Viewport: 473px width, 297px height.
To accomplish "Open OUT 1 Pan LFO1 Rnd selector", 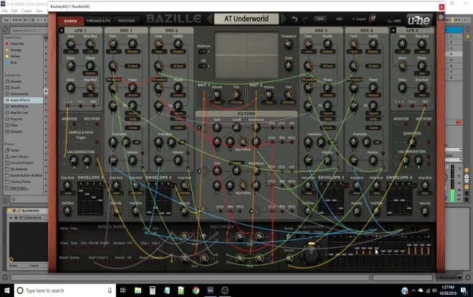I will [236, 102].
